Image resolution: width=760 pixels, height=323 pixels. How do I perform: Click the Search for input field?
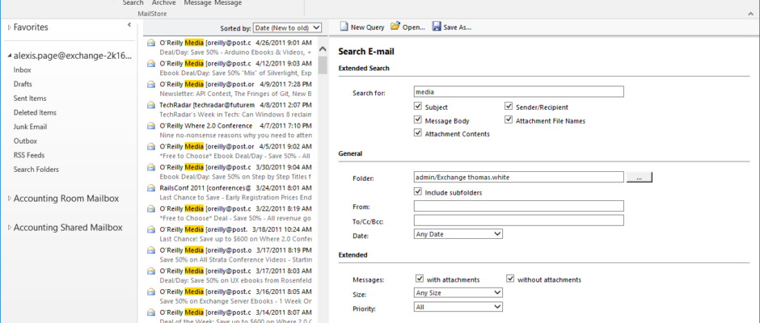[x=518, y=91]
